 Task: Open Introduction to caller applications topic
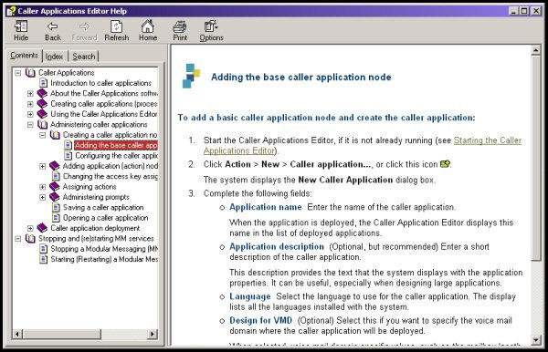tap(100, 83)
